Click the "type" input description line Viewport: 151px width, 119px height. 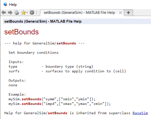(51, 66)
